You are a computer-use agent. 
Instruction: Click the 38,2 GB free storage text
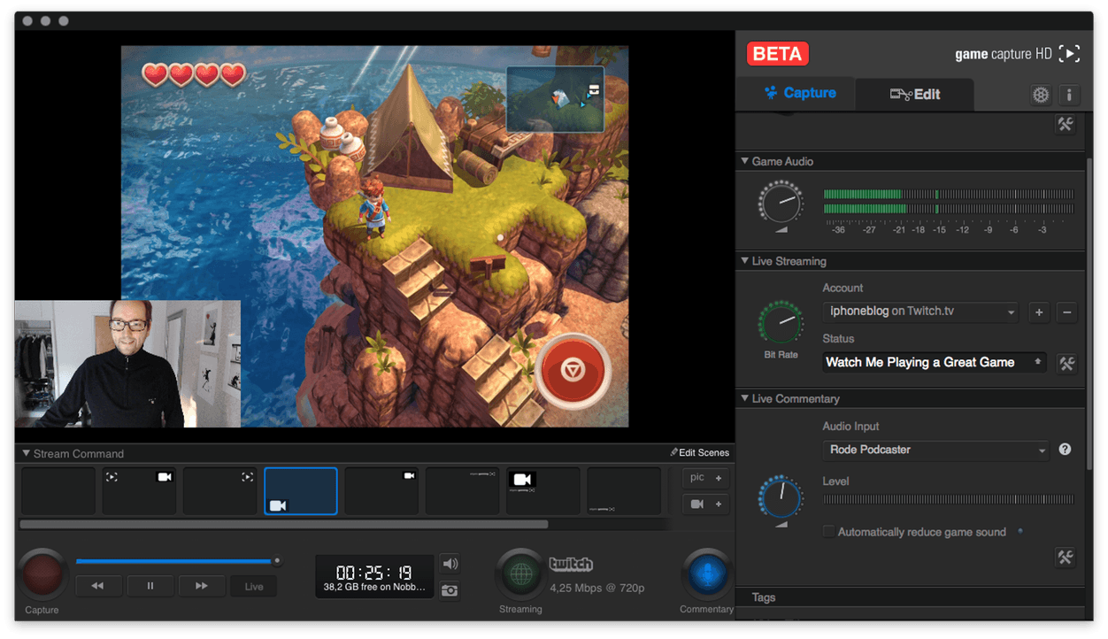tap(374, 587)
